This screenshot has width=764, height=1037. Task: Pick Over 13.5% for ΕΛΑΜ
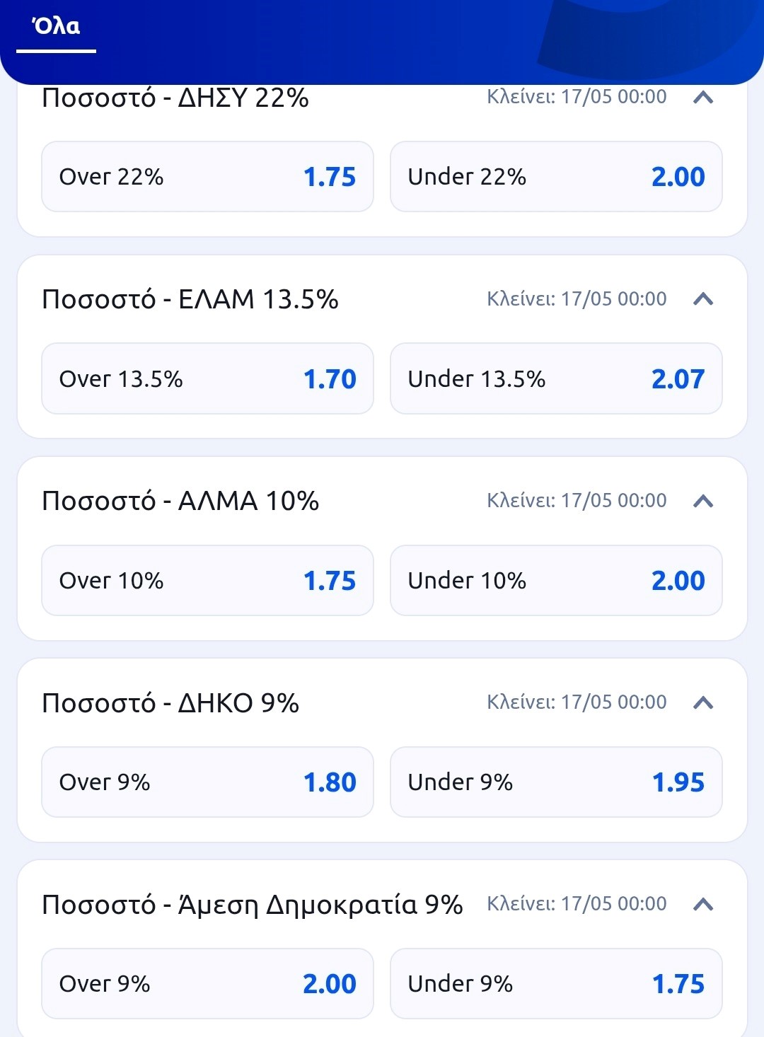coord(207,378)
